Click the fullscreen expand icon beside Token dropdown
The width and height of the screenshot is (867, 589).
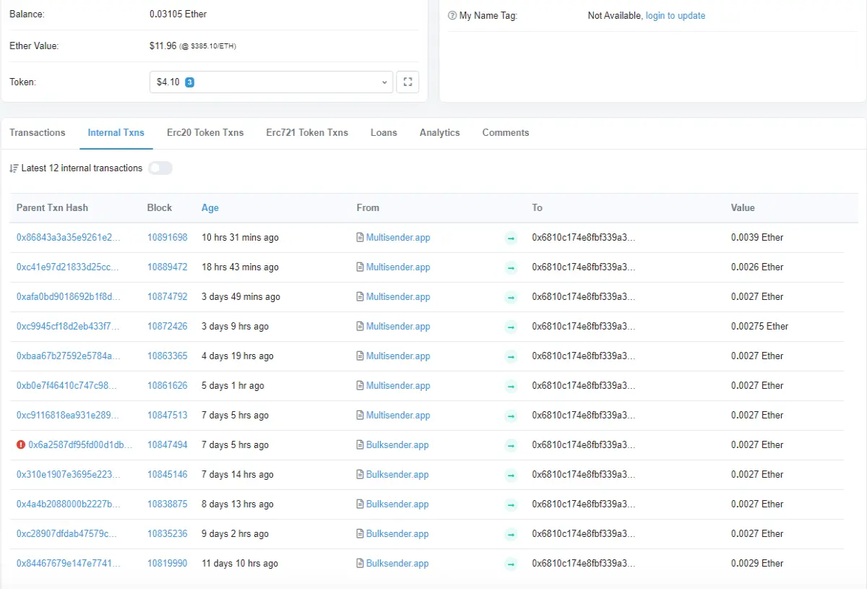click(x=407, y=82)
